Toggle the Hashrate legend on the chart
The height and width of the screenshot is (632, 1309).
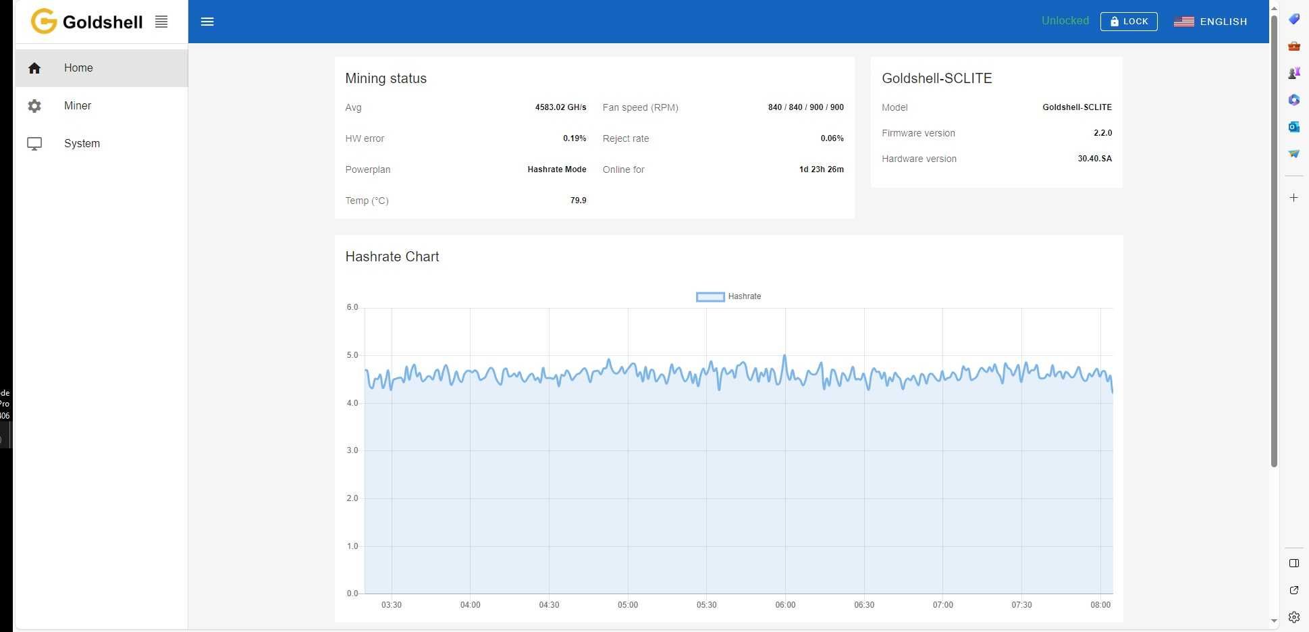(x=728, y=296)
